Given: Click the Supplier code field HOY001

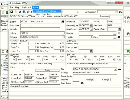Looking at the screenshot, I should (x=25, y=22).
